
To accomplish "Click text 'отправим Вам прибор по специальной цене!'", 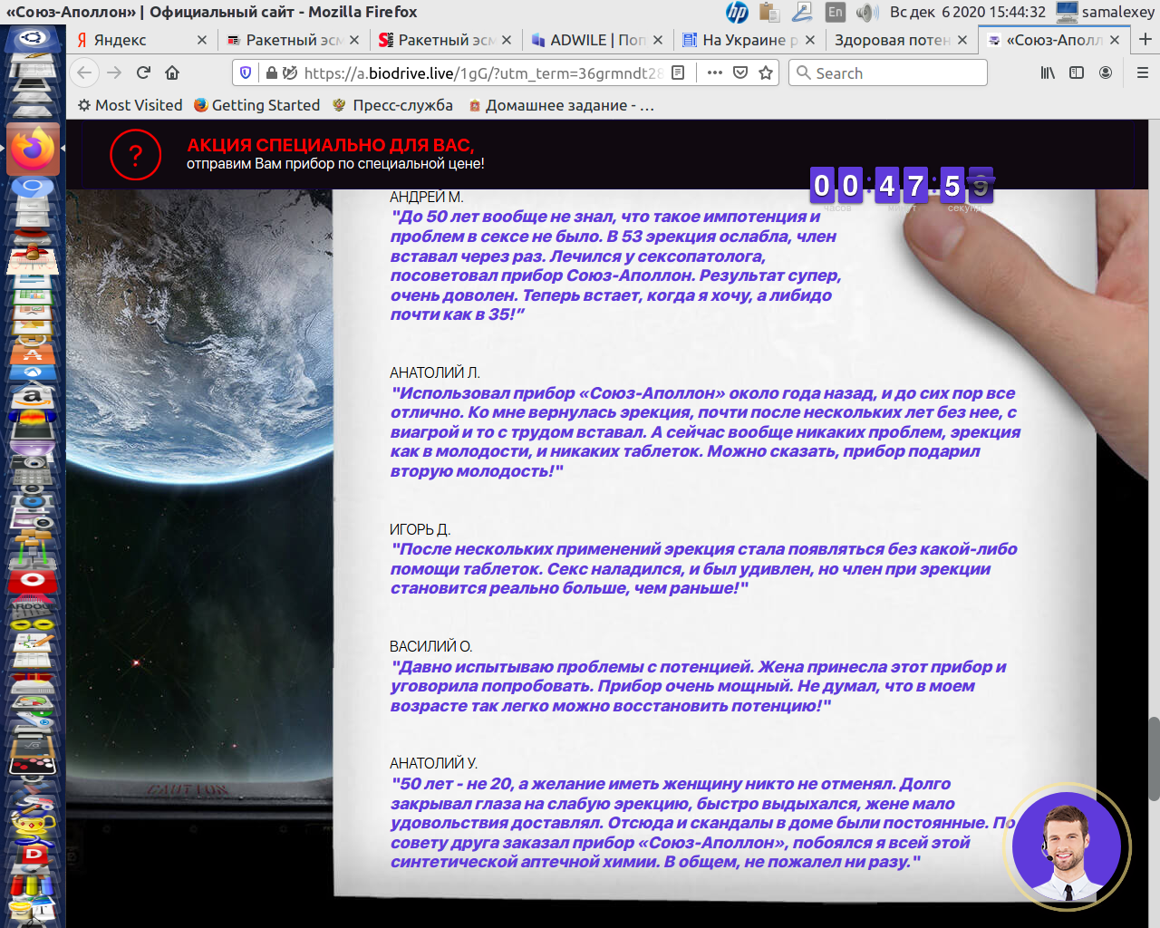I will [335, 164].
